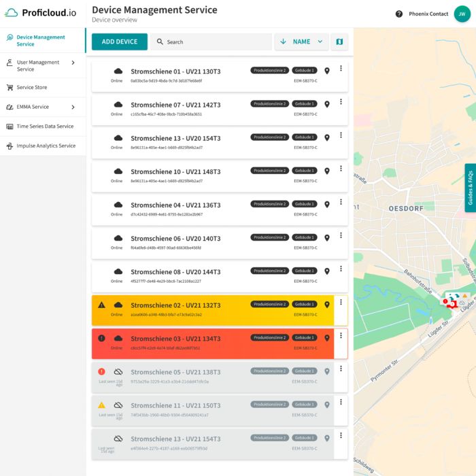Open more options for Stromschiene 13 - UV20 154T3

coord(341,135)
